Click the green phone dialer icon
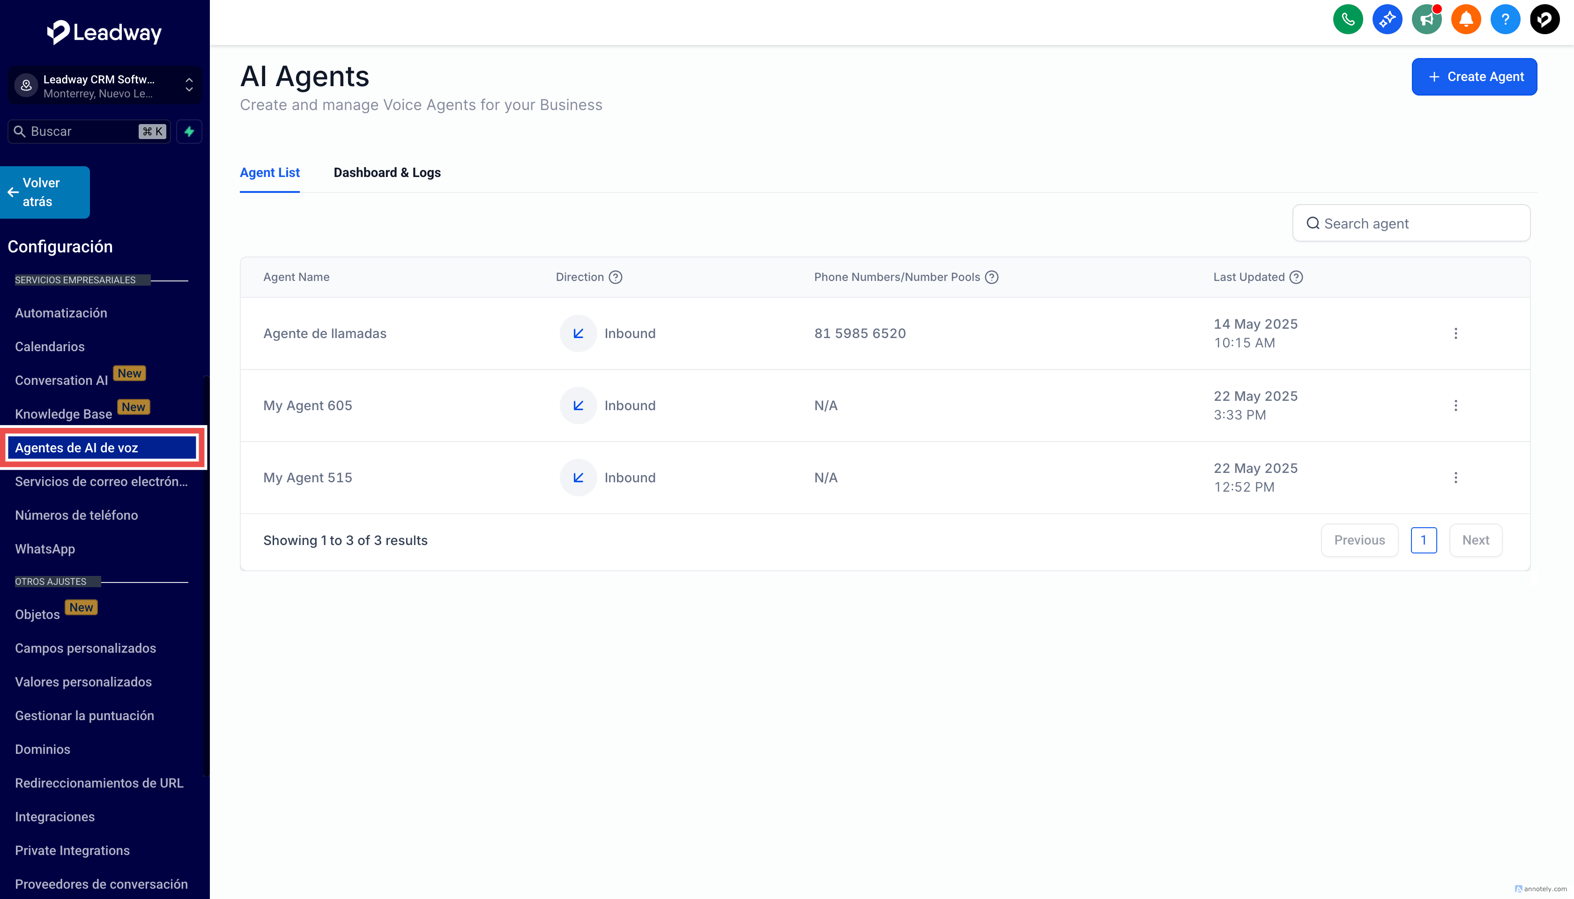 (x=1347, y=20)
